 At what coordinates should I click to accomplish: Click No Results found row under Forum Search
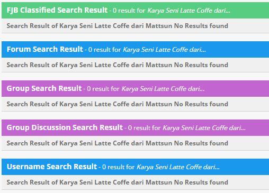[x=135, y=65]
